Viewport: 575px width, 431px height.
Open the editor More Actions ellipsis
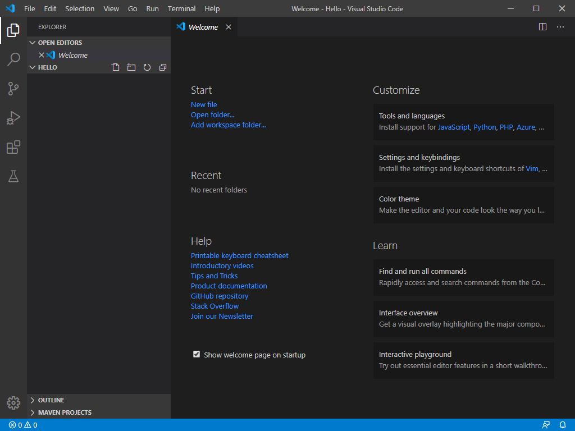(560, 27)
